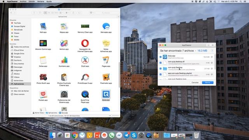Select Motion.app icon in Finder
The image size is (249, 140).
click(x=64, y=43)
